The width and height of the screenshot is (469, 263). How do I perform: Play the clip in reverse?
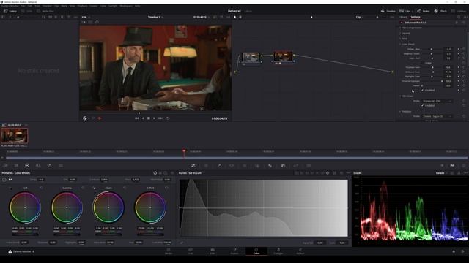143,118
